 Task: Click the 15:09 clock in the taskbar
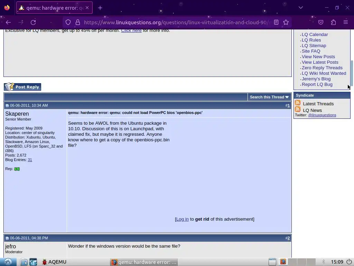click(337, 262)
